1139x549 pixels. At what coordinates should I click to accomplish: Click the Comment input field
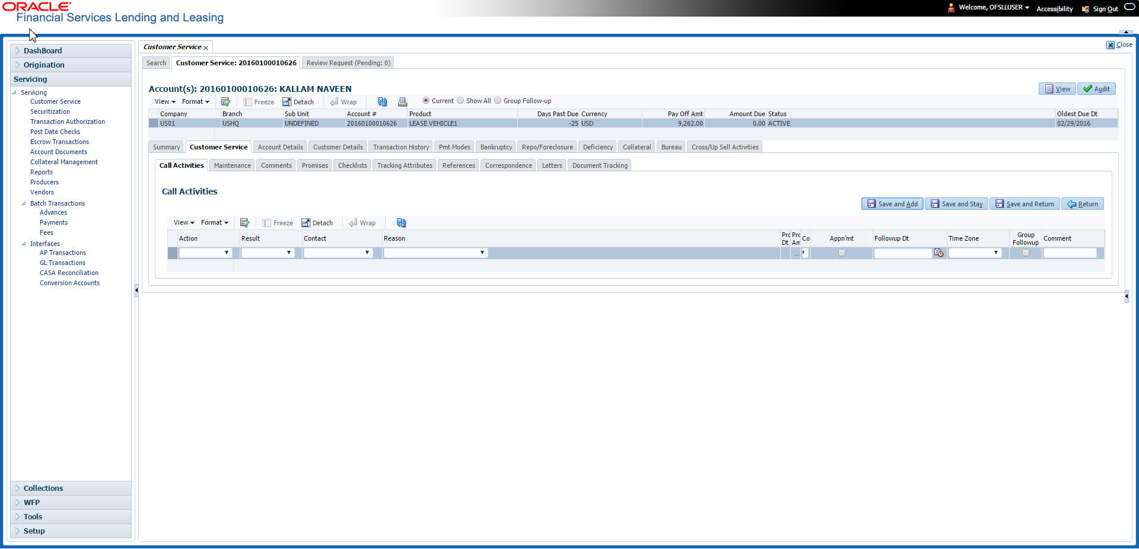(x=1070, y=253)
